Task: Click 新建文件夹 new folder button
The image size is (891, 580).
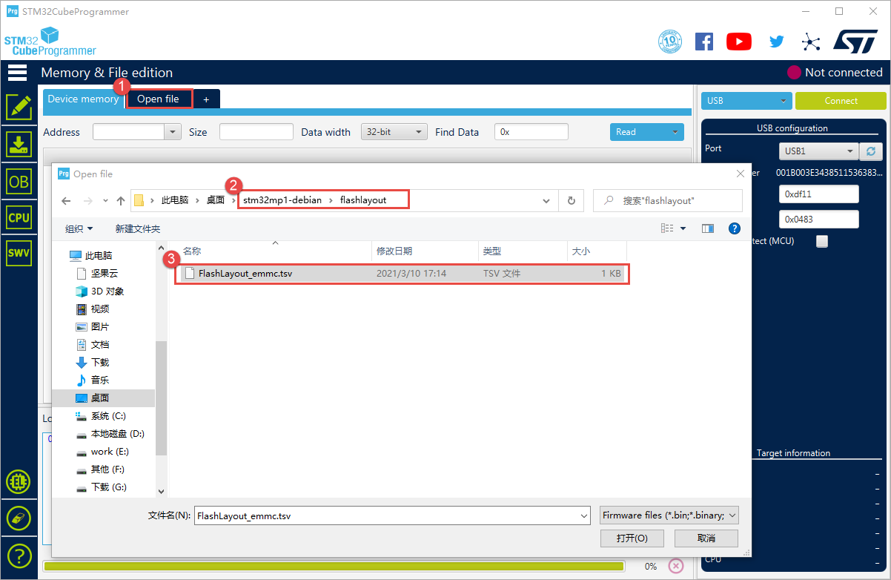Action: (x=138, y=228)
